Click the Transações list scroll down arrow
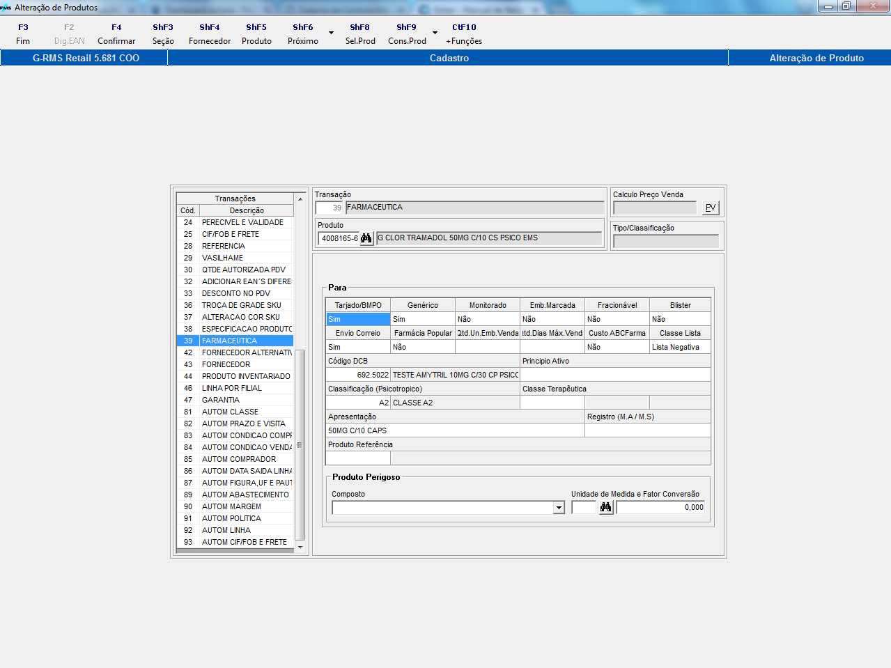 (x=300, y=547)
